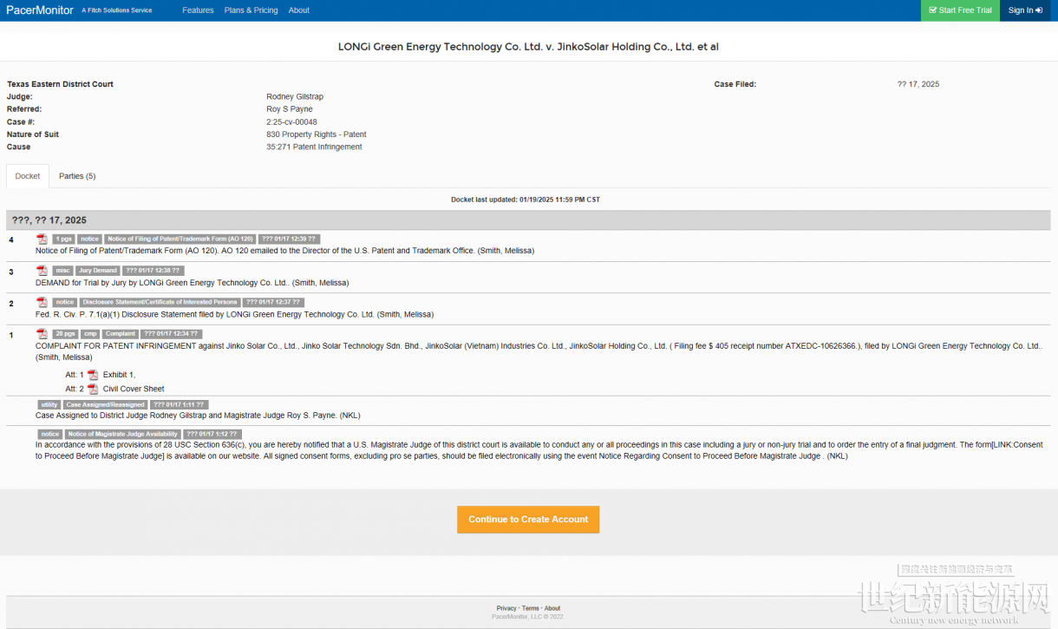Start Free Trial button
Image resolution: width=1058 pixels, height=629 pixels.
[x=960, y=10]
